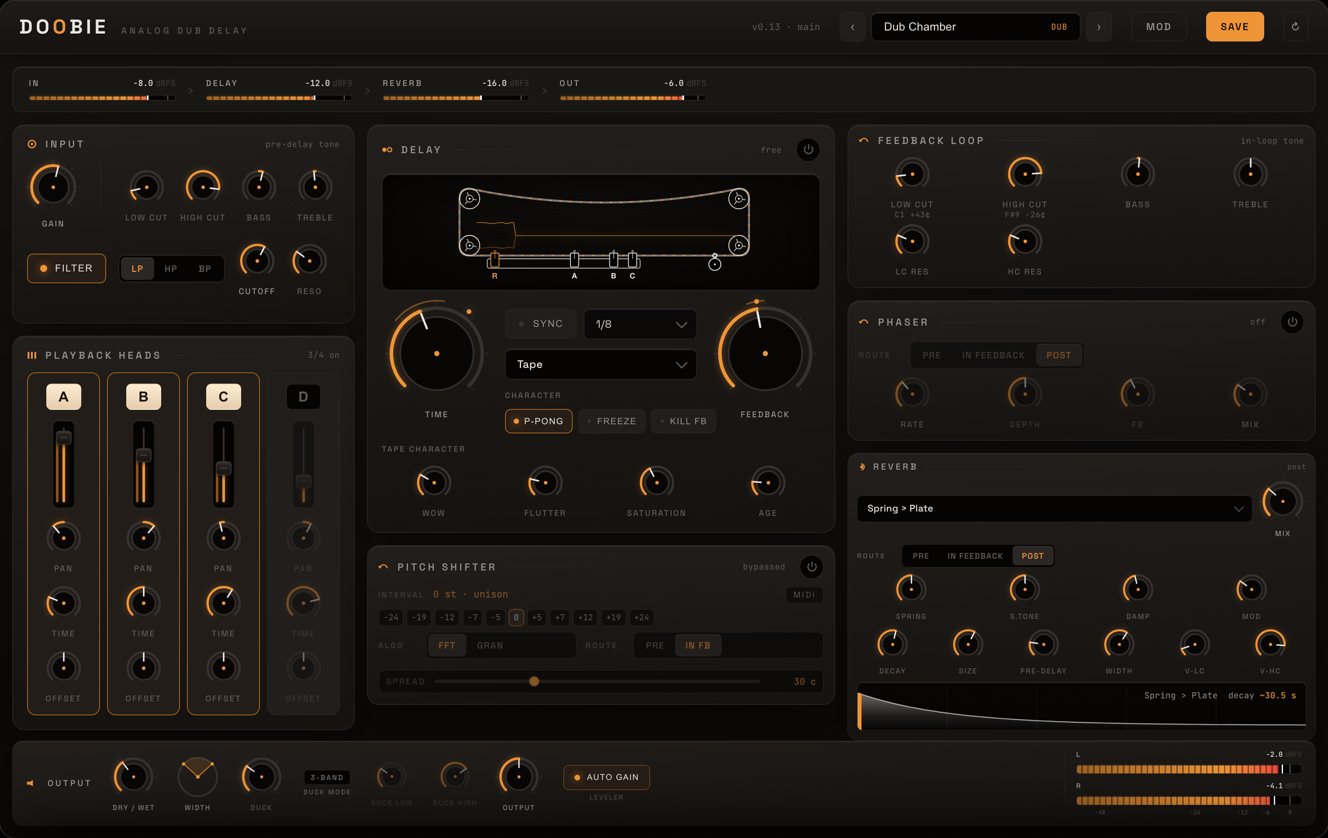
Task: Click the SAVE button
Action: click(x=1234, y=27)
